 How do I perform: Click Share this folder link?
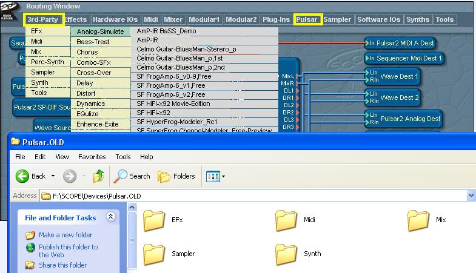click(63, 265)
